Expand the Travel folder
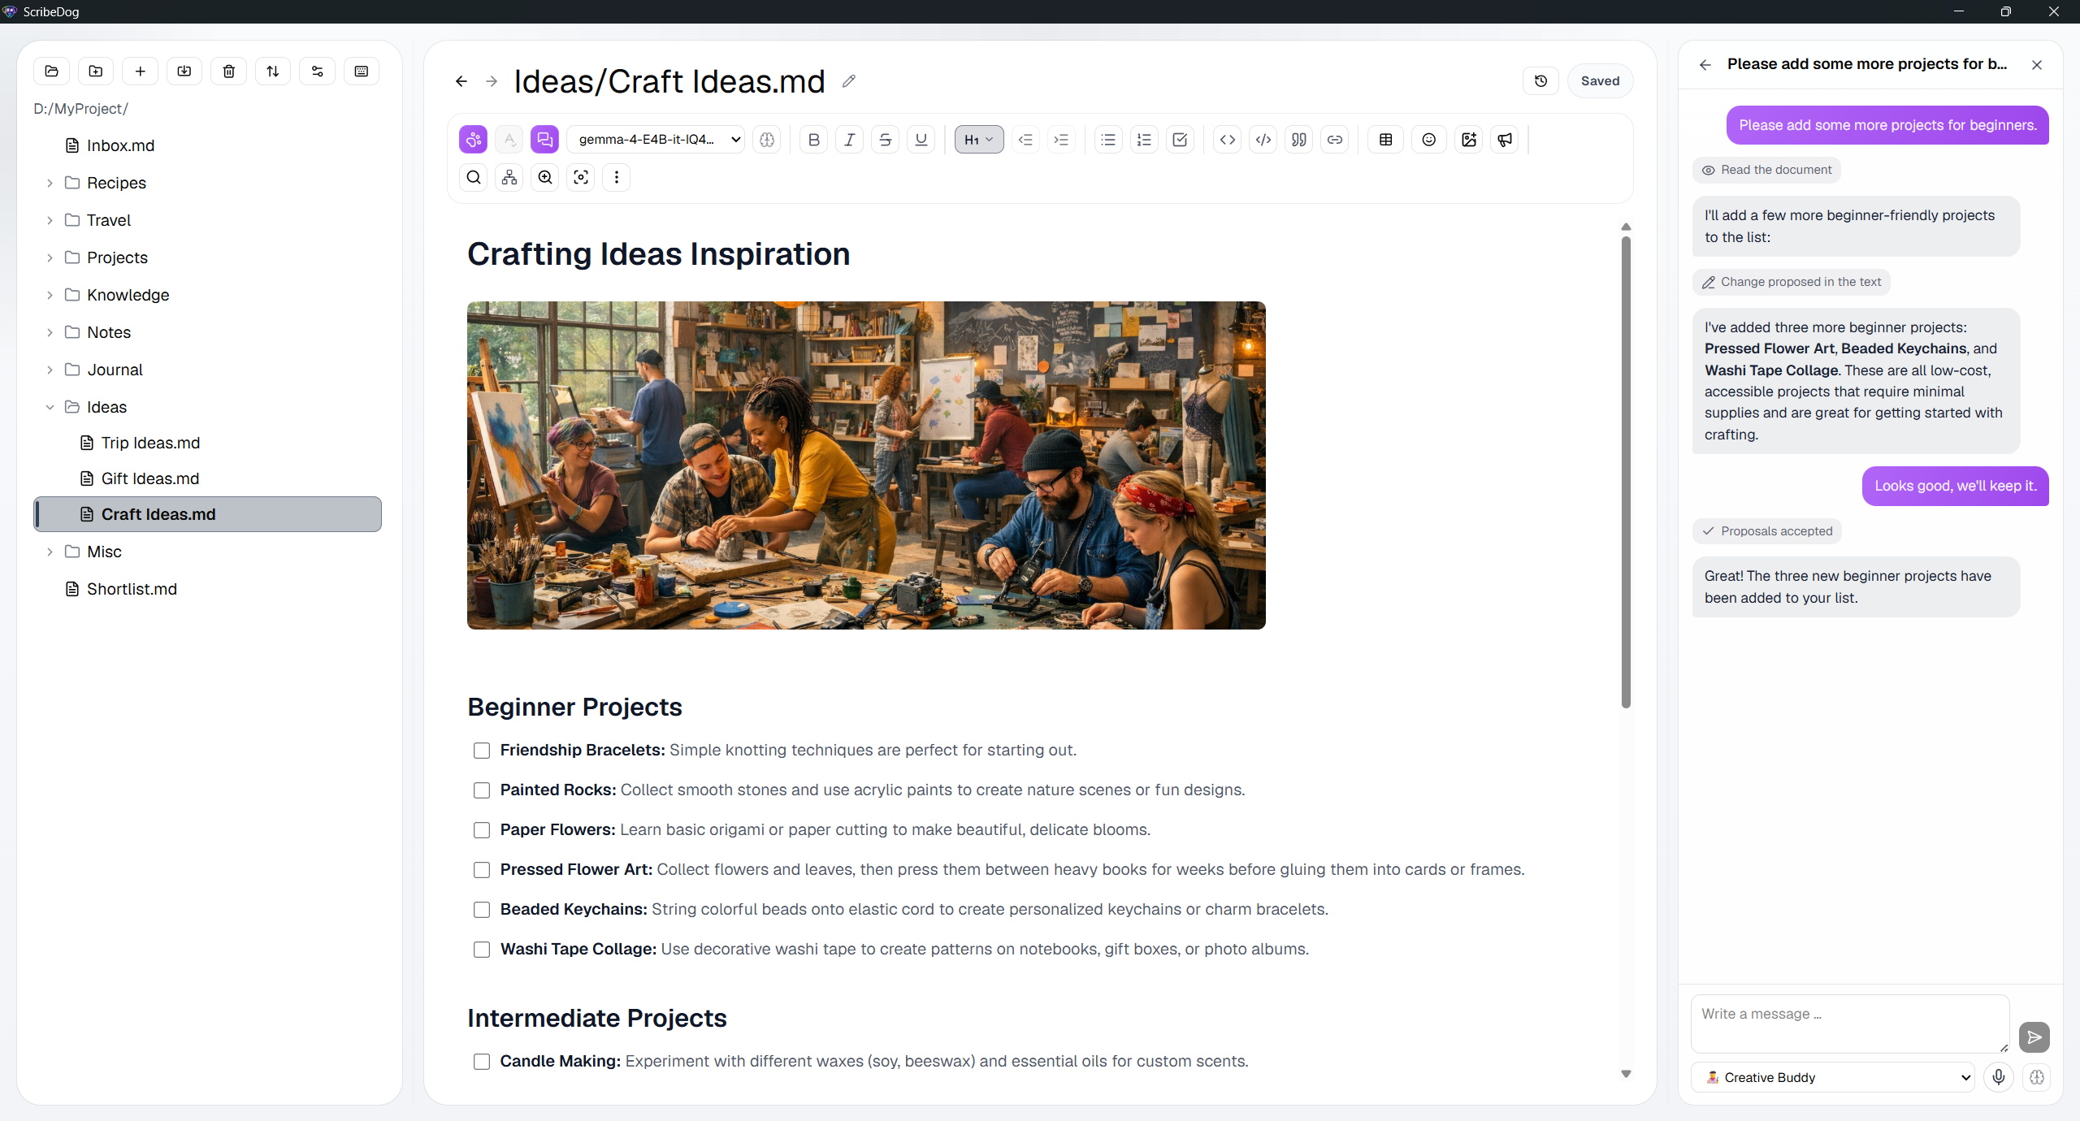The image size is (2080, 1121). pyautogui.click(x=50, y=220)
